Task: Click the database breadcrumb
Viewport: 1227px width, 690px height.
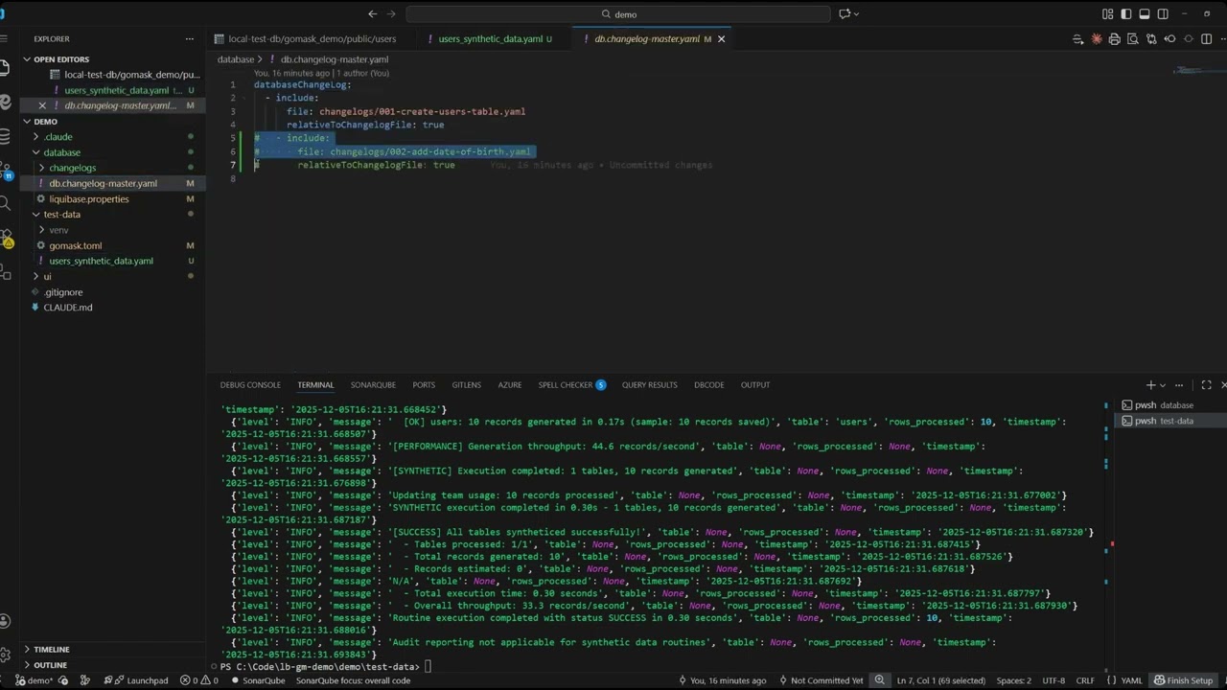Action: coord(236,59)
